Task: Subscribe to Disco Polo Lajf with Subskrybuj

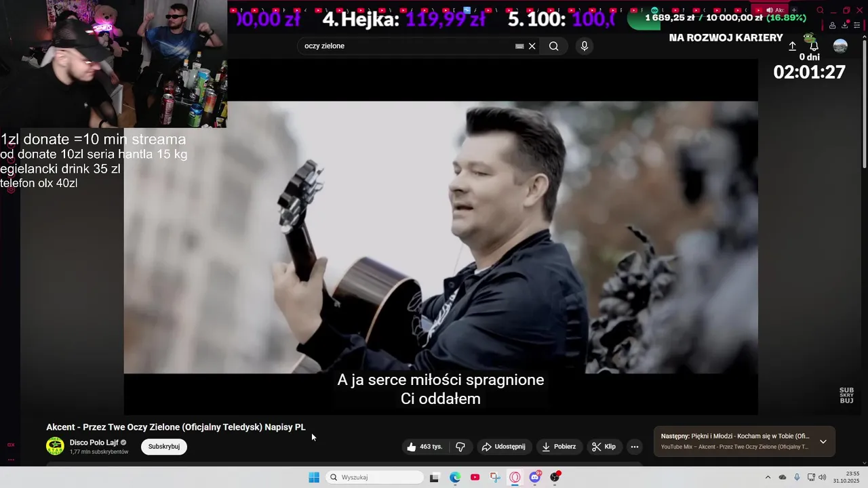Action: coord(164,447)
